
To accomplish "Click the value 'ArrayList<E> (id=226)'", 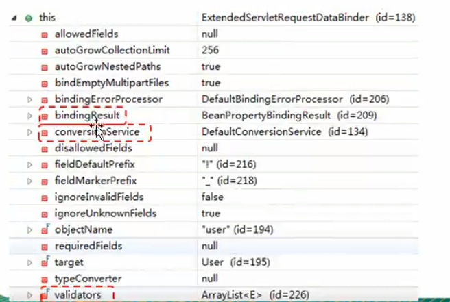I will [255, 295].
